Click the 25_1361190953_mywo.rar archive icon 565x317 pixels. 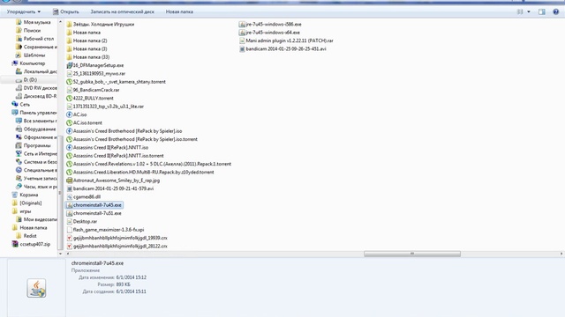[69, 74]
